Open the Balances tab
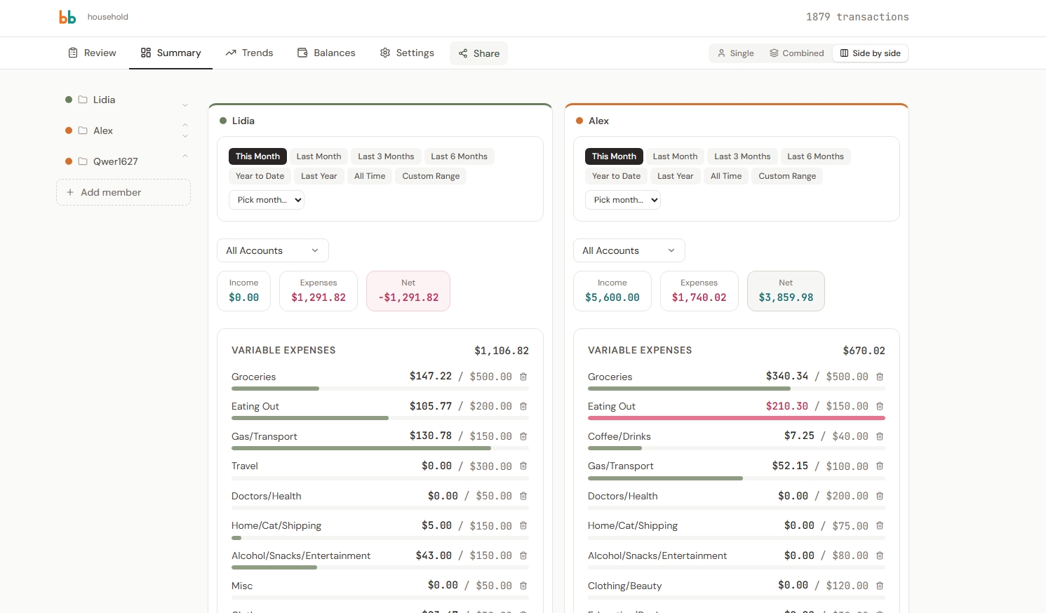 pos(326,53)
